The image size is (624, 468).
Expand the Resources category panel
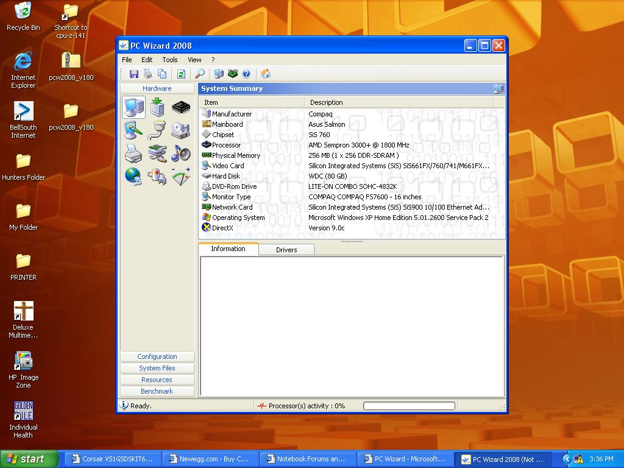tap(157, 380)
